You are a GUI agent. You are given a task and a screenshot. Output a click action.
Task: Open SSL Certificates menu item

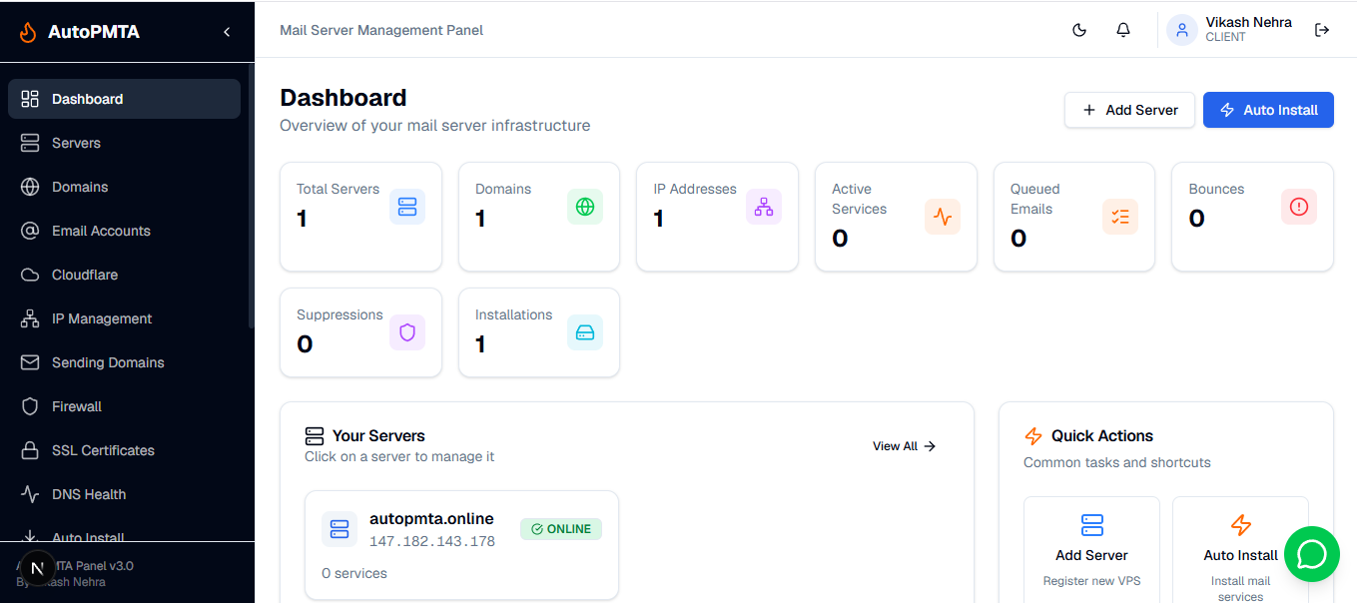[x=124, y=450]
